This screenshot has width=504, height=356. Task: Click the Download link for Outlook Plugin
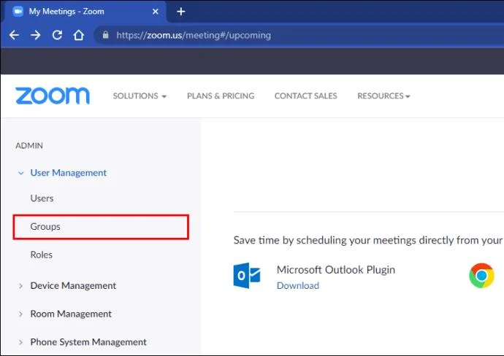[297, 285]
